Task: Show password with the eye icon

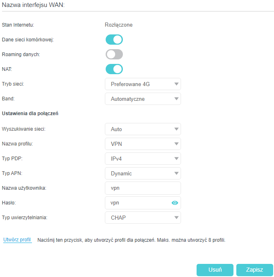Action: click(x=175, y=203)
